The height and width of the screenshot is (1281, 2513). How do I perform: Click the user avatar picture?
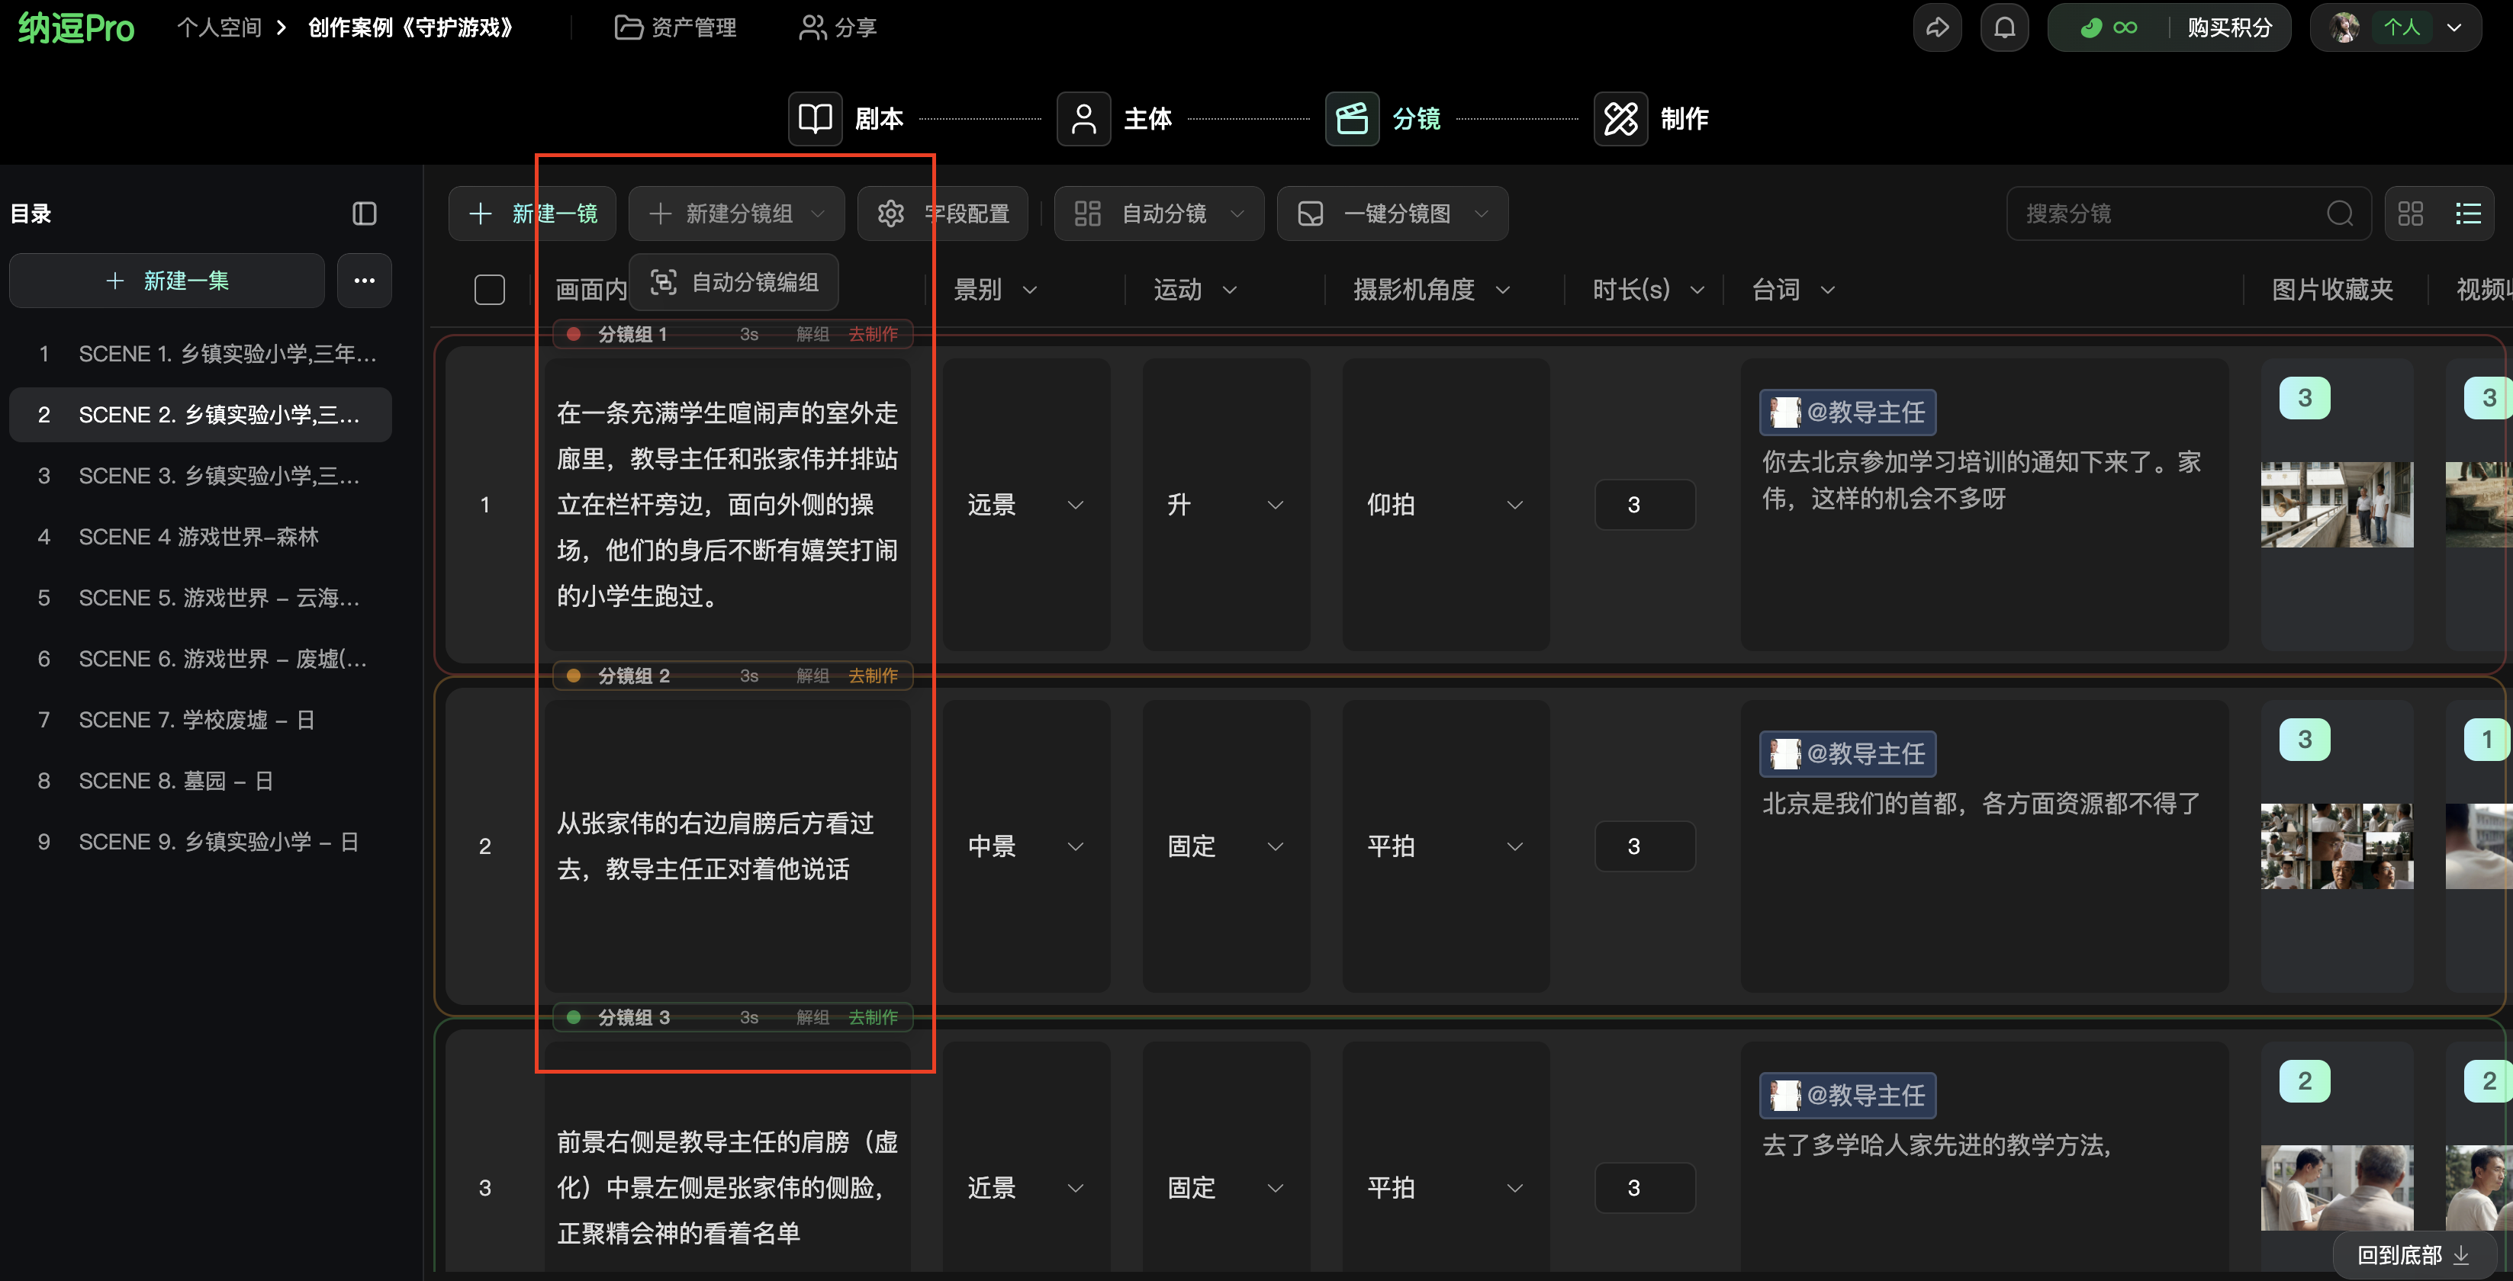(x=2344, y=27)
